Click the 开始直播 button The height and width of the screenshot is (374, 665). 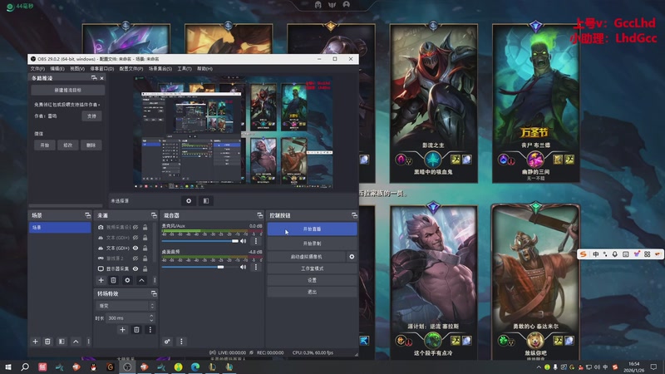point(312,229)
